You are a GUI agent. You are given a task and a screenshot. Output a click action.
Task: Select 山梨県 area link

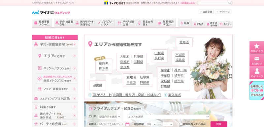[159, 53]
